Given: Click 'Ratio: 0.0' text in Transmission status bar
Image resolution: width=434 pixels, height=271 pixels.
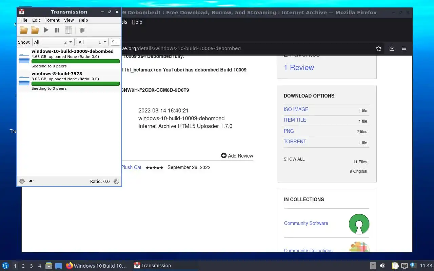Looking at the screenshot, I should click(x=100, y=181).
